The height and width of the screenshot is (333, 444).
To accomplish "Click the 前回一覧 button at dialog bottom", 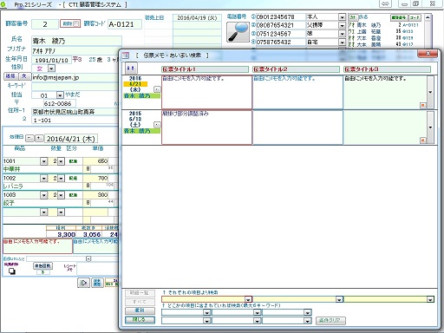I will pyautogui.click(x=140, y=293).
